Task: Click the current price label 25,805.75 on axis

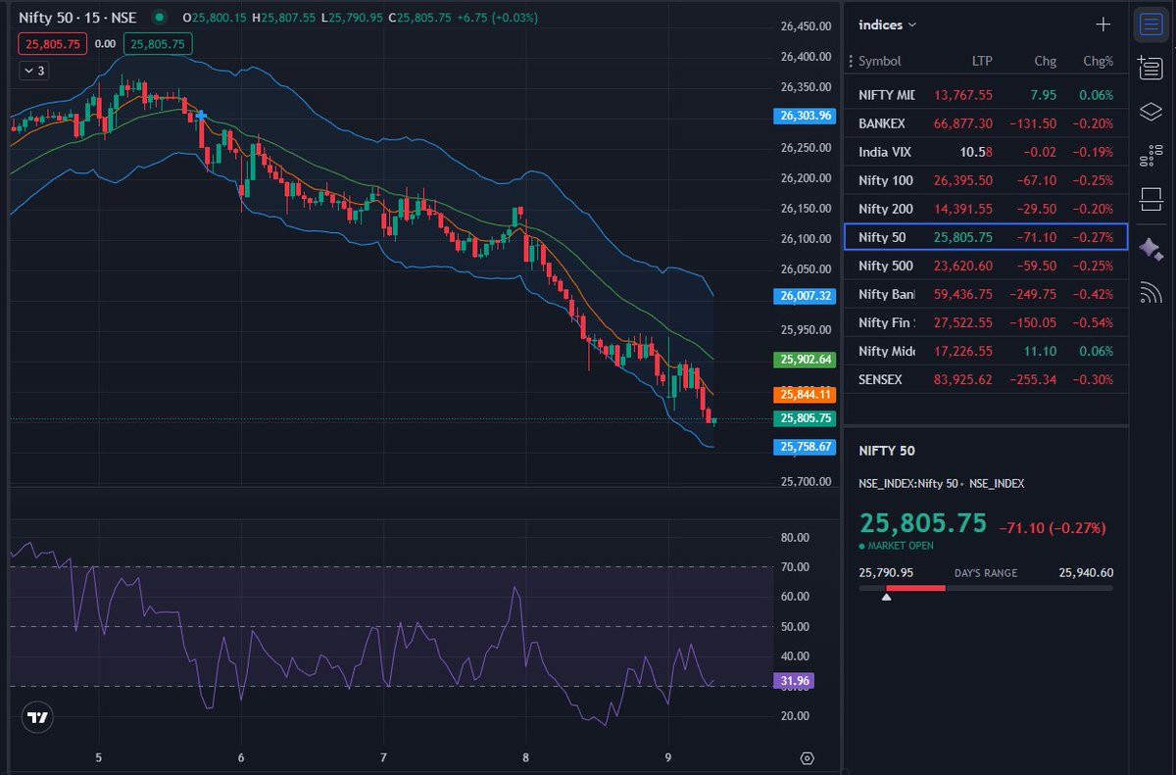Action: click(x=807, y=418)
